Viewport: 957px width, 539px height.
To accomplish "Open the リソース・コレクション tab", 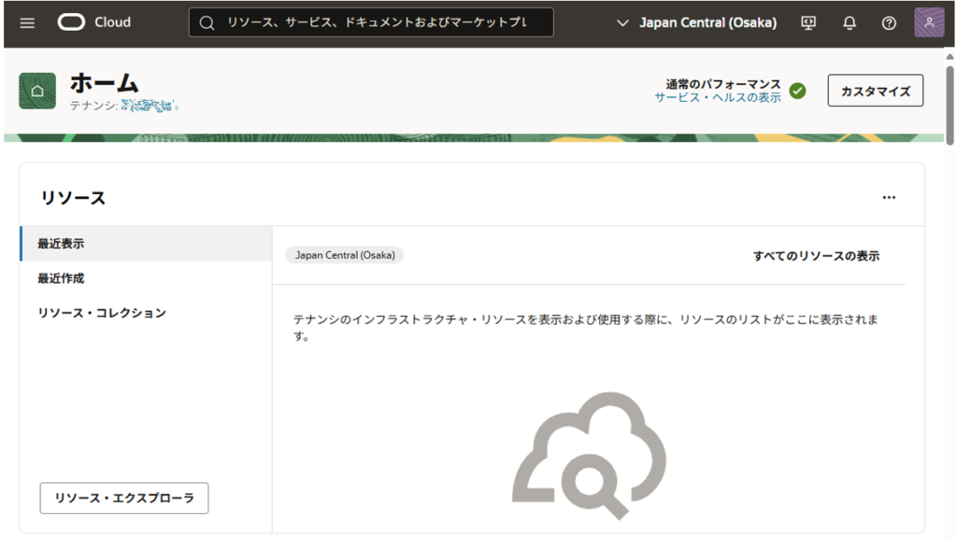I will click(x=102, y=313).
